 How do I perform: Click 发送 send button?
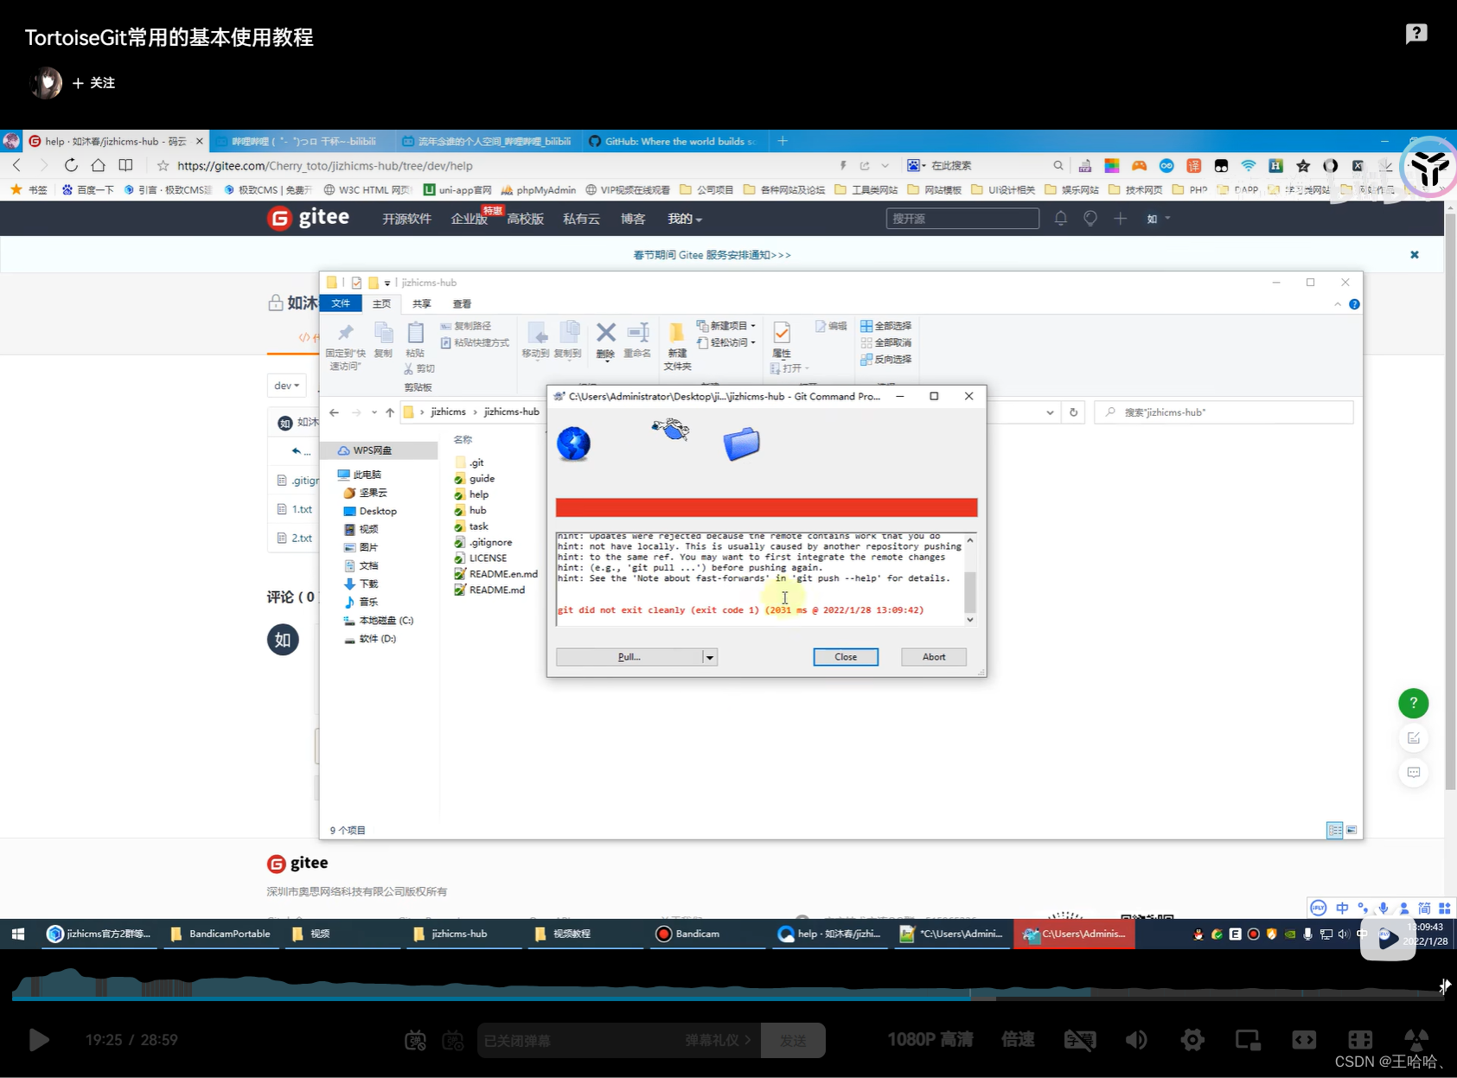(793, 1041)
